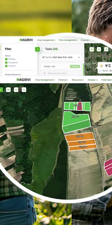This screenshot has width=112, height=225.
Task: Open the Resources menu
Action: click(x=78, y=80)
